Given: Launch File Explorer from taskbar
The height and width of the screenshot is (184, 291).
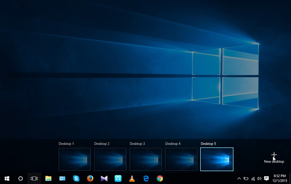Looking at the screenshot, I should coord(48,179).
